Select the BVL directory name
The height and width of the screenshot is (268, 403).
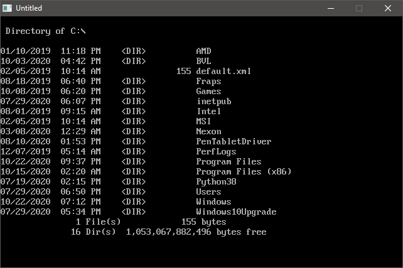click(x=203, y=61)
